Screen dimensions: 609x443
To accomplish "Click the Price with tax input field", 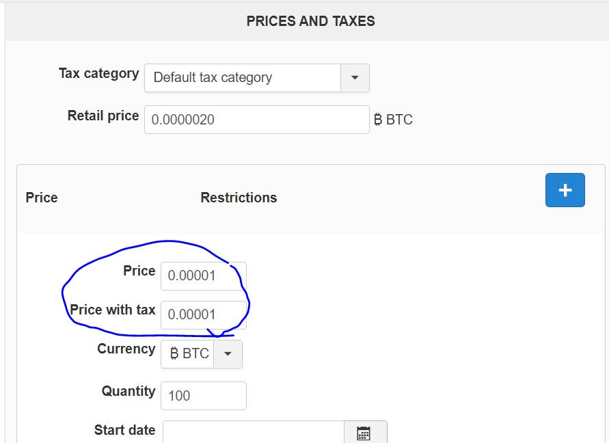I will pos(204,314).
